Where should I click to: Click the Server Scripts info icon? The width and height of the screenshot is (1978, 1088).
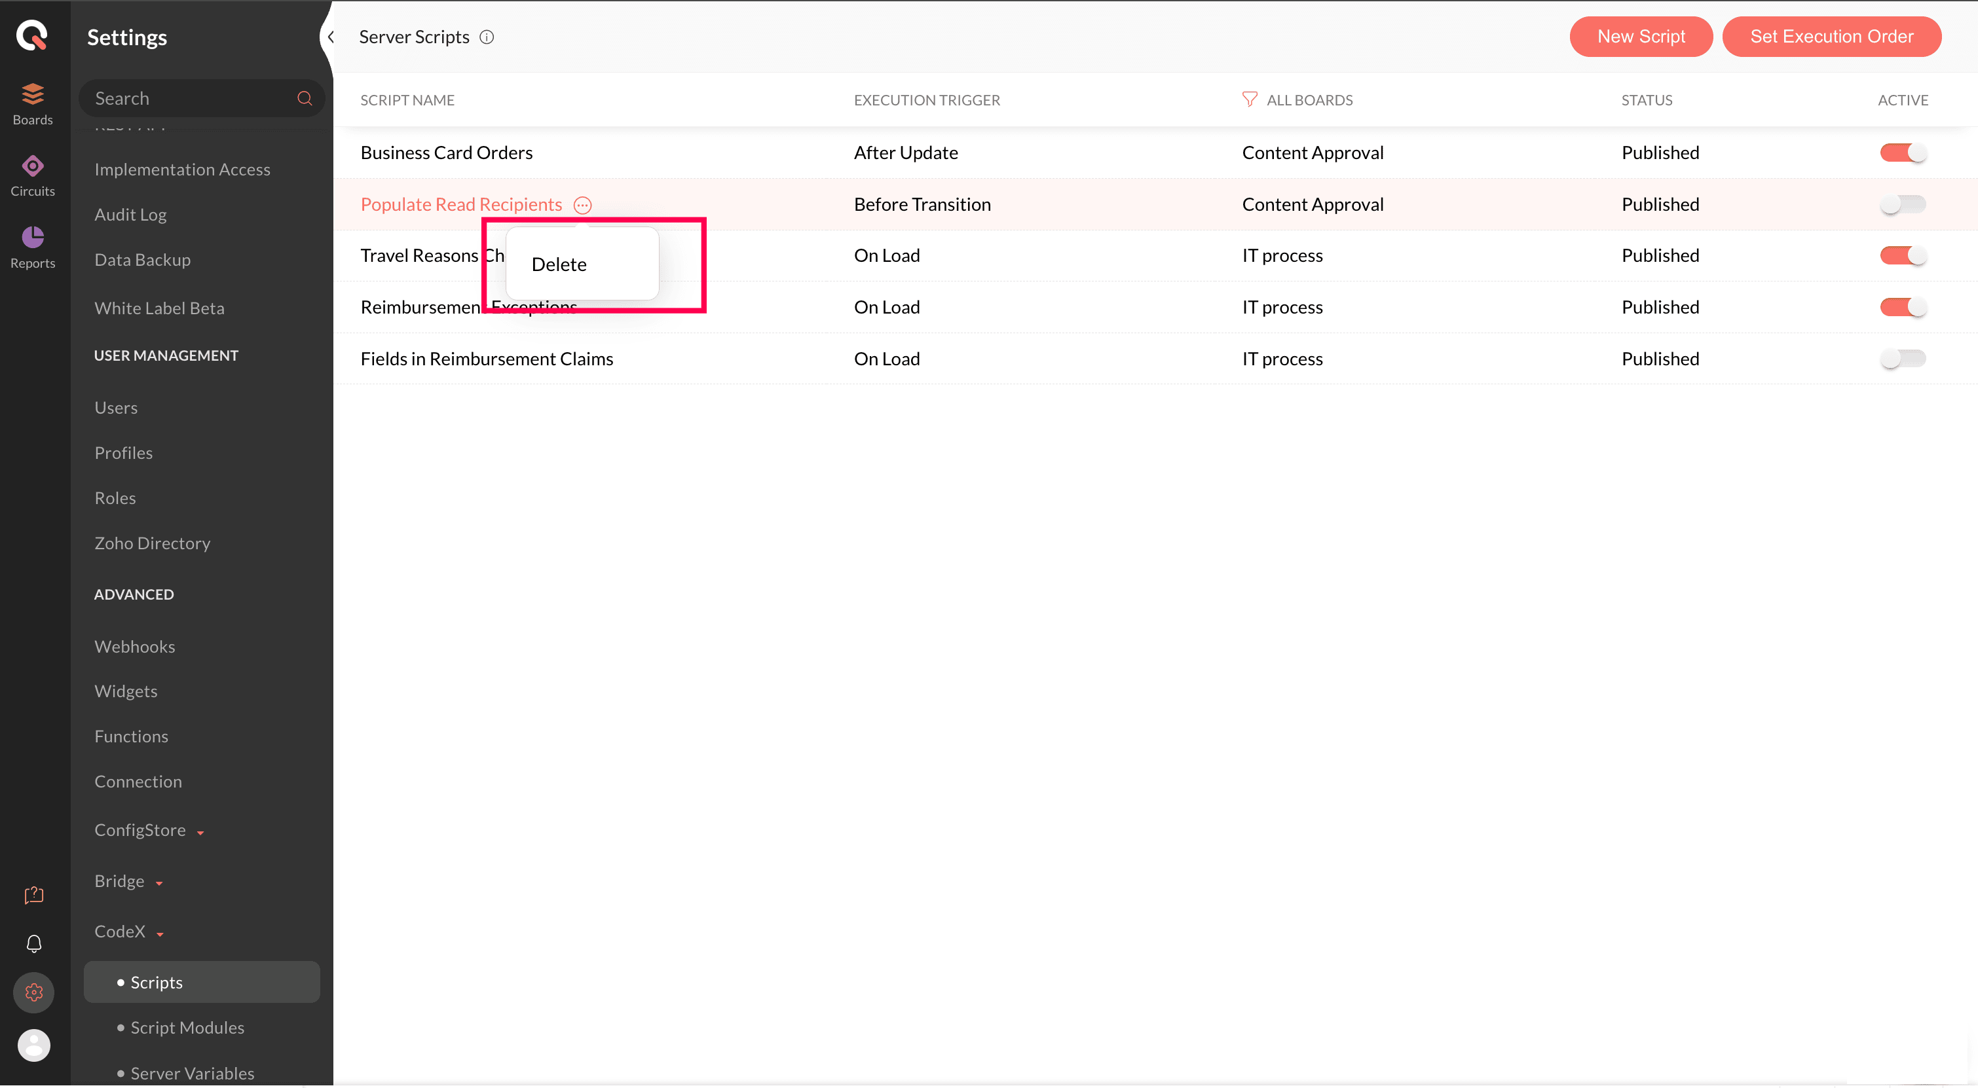pos(487,37)
